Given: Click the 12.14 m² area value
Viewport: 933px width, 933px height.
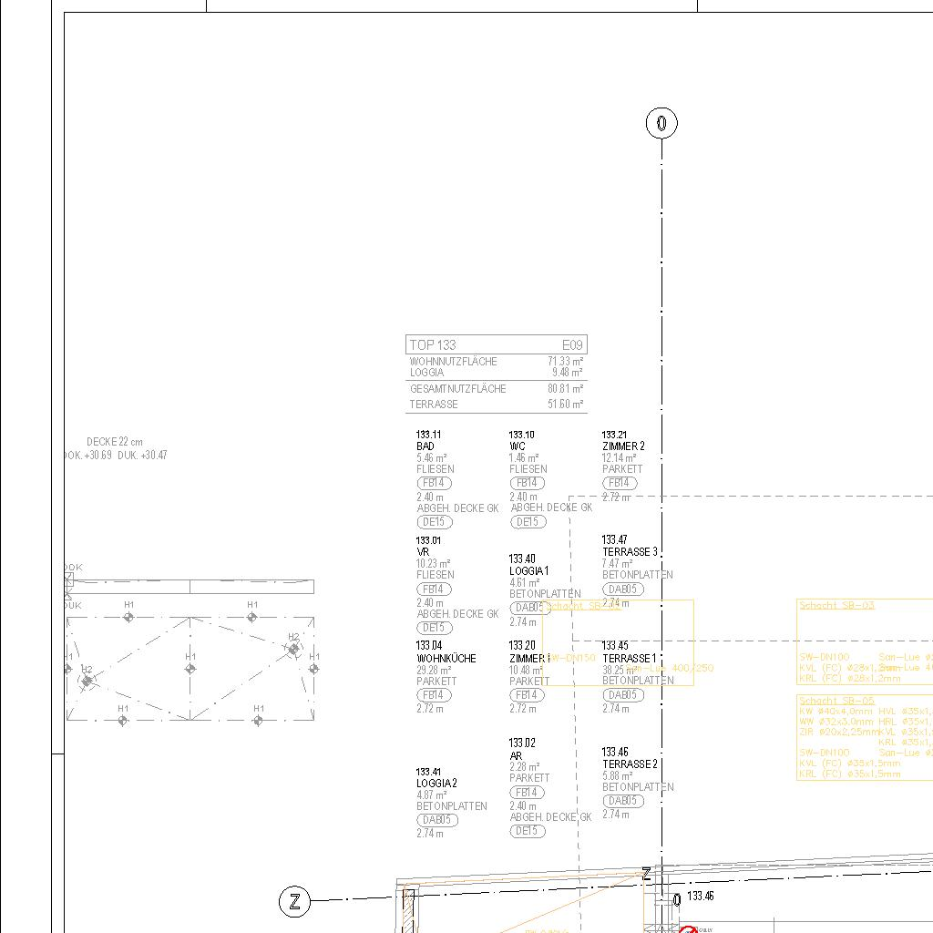Looking at the screenshot, I should pos(619,458).
